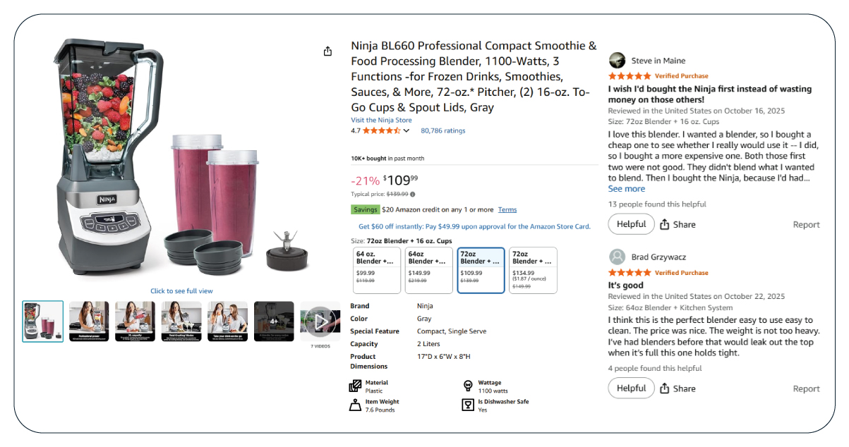Mark Steve's review as Helpful
This screenshot has height=447, width=849.
point(631,224)
